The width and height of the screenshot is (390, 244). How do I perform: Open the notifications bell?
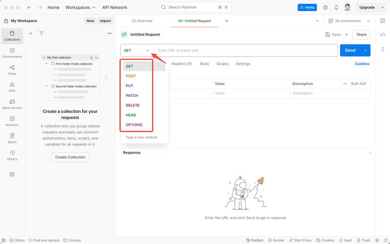[x=336, y=8]
